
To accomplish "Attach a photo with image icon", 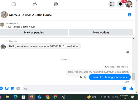I will tap(7, 88).
